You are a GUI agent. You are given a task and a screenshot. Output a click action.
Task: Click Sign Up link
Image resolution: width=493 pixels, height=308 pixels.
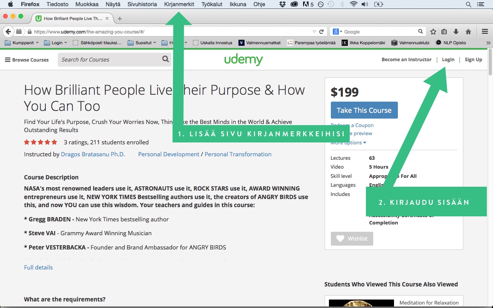[473, 60]
